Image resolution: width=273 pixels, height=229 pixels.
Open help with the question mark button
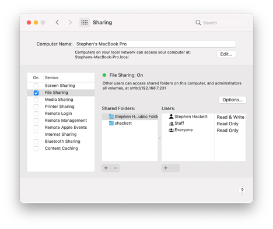242,191
